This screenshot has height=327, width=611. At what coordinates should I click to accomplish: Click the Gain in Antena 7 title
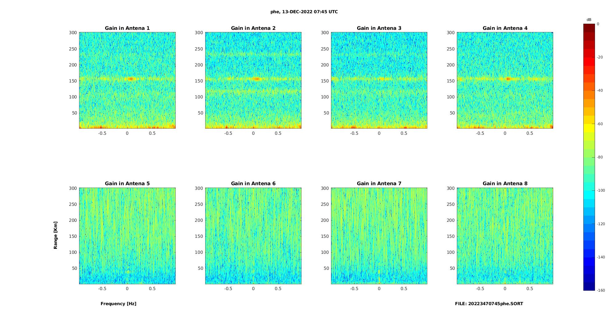point(379,183)
